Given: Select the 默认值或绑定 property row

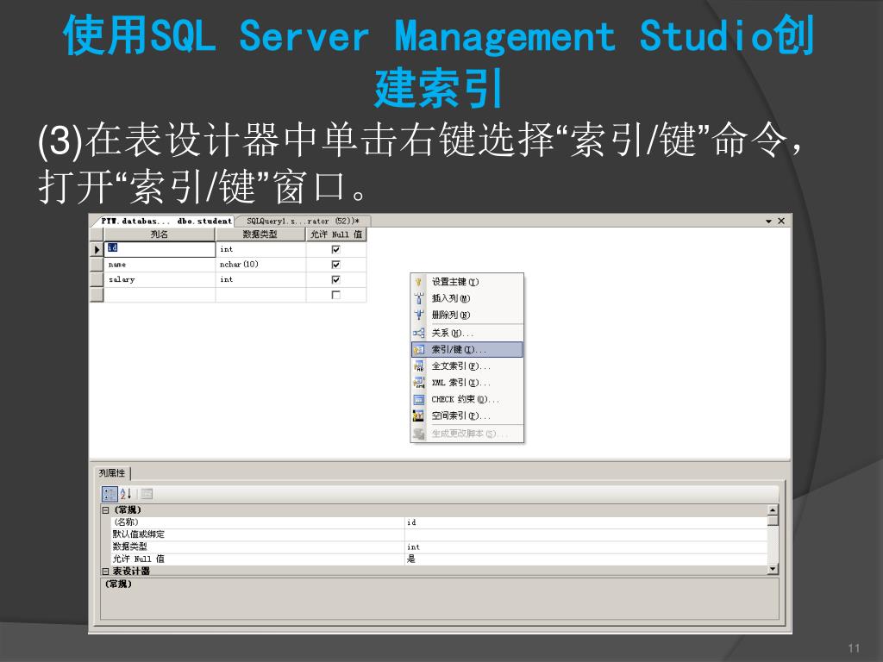Looking at the screenshot, I should (439, 534).
